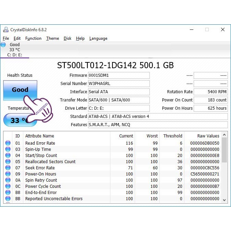Click the scrollbar down arrow in attribute list

224,200
